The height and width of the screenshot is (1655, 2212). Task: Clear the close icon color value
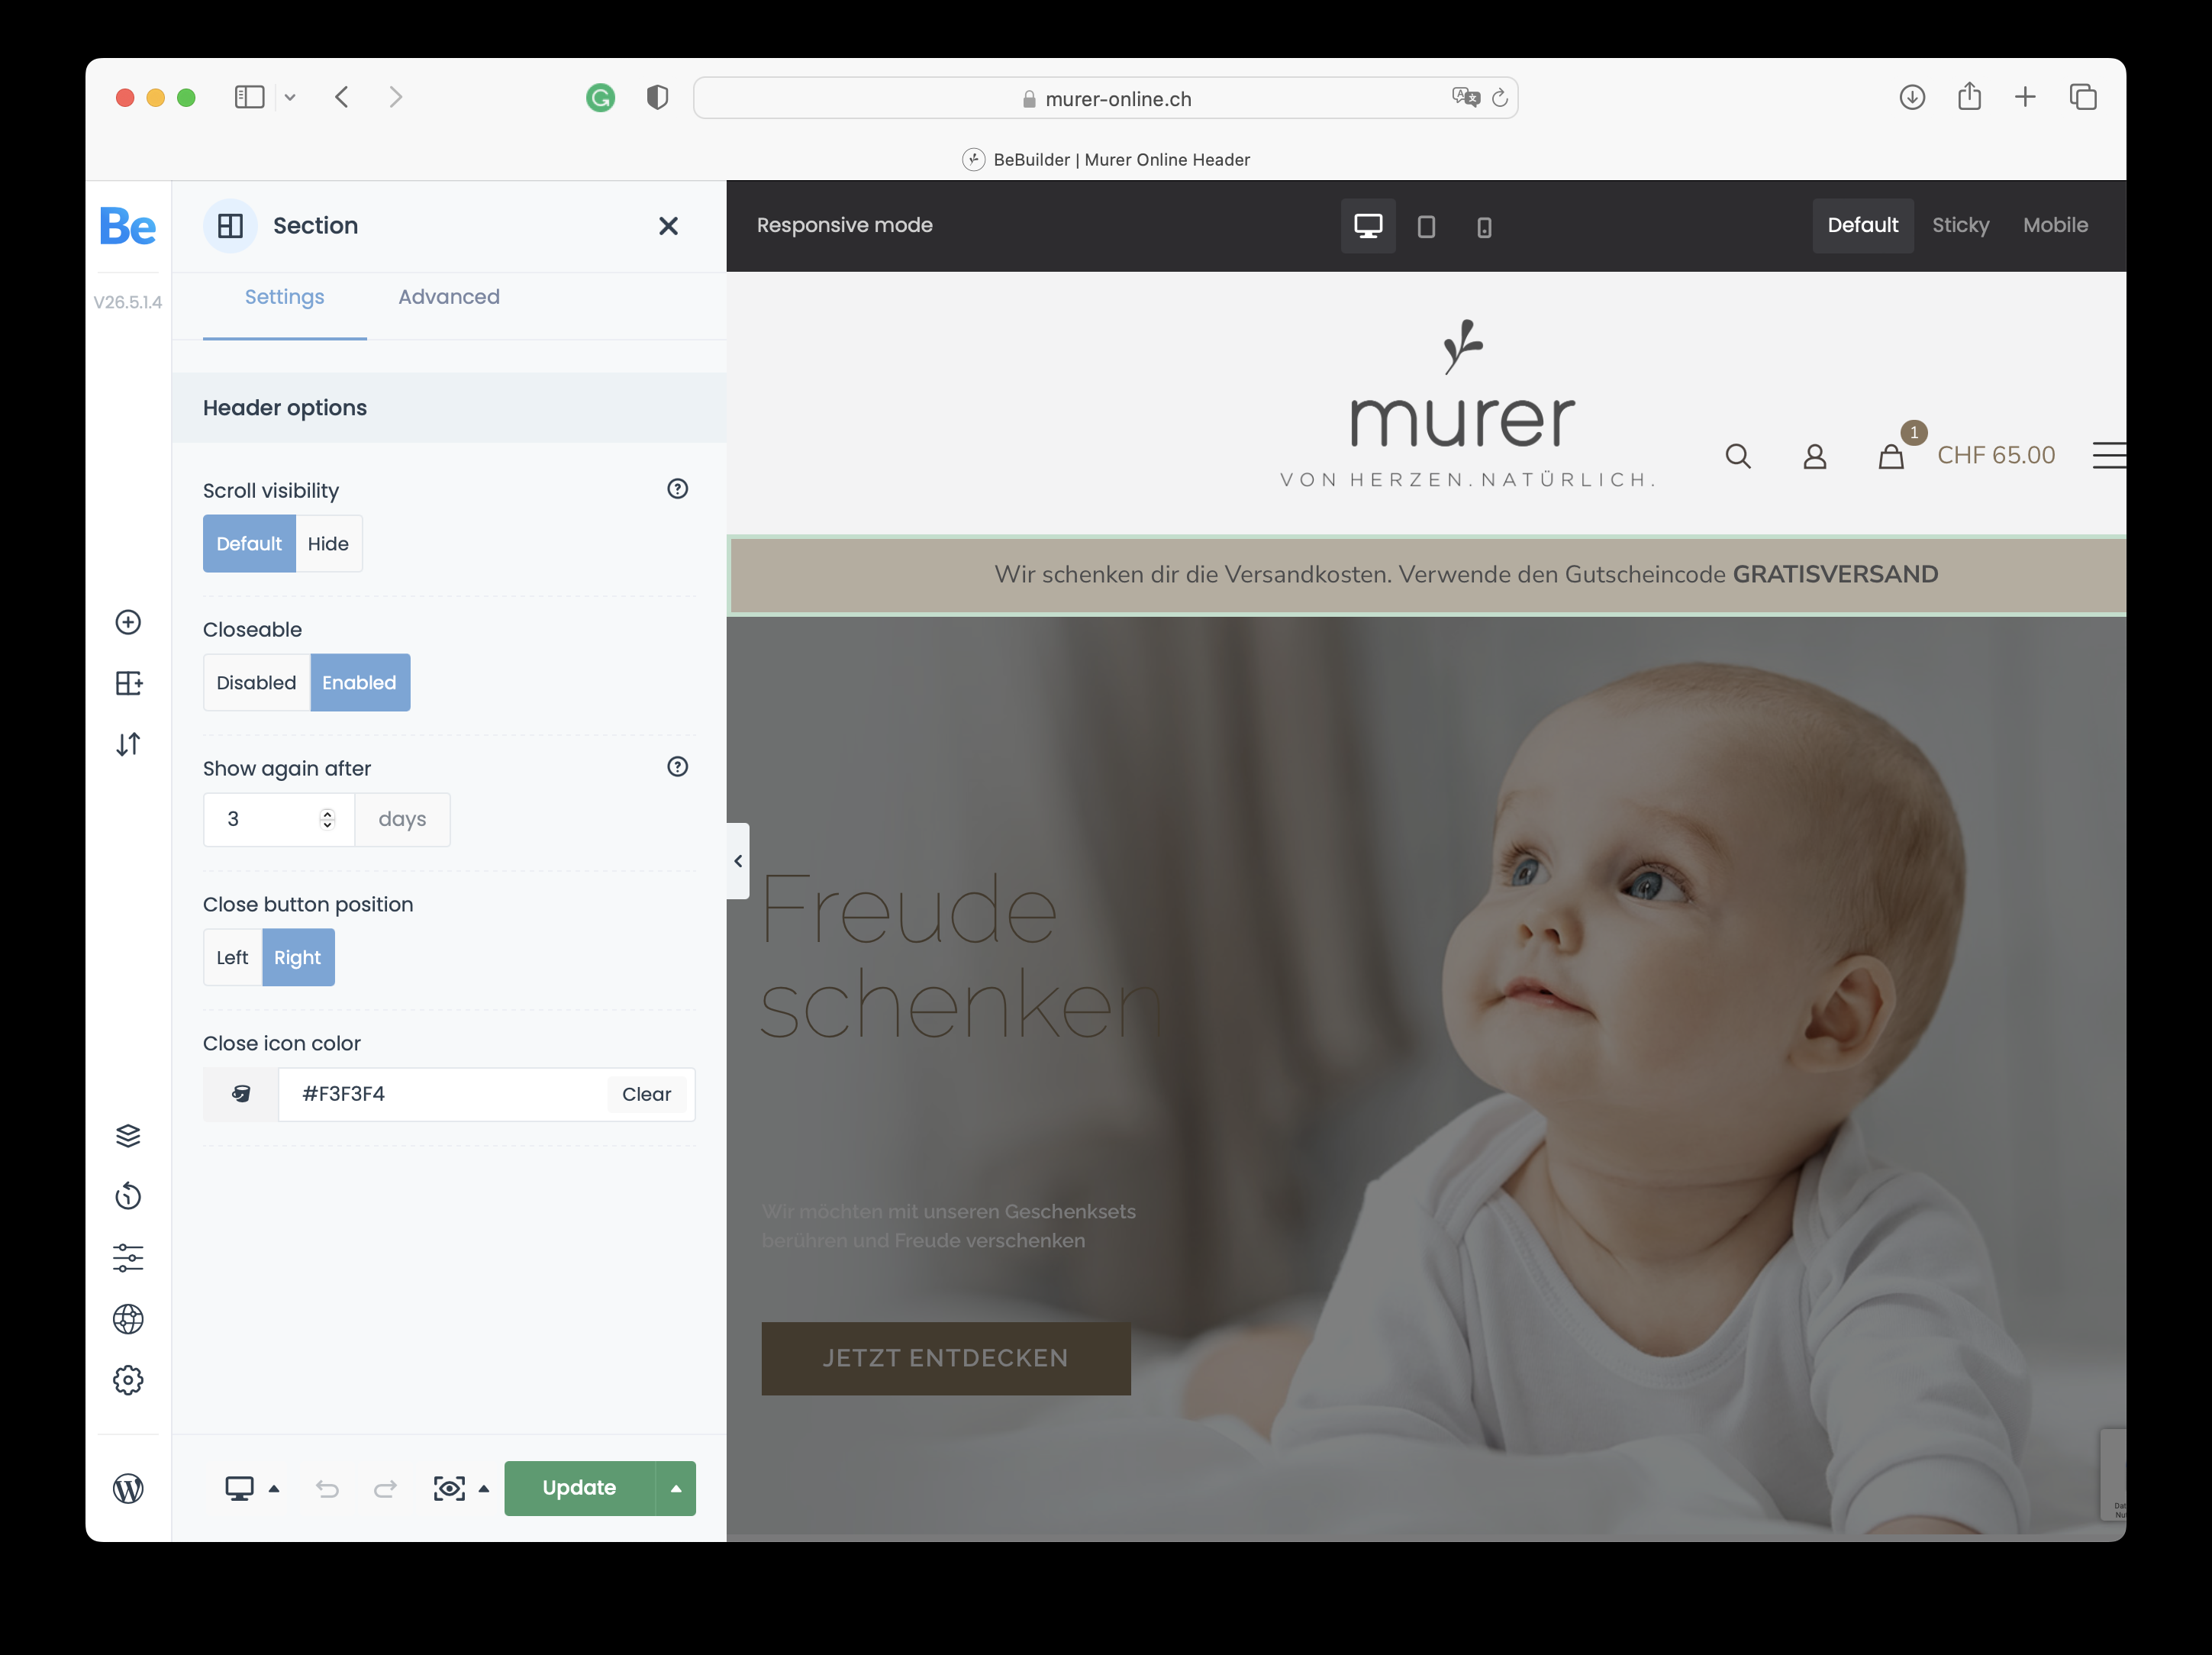(645, 1093)
